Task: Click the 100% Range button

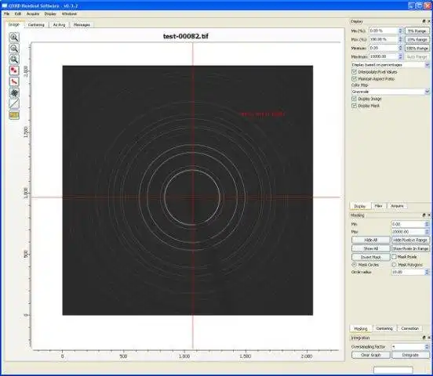Action: [x=417, y=48]
